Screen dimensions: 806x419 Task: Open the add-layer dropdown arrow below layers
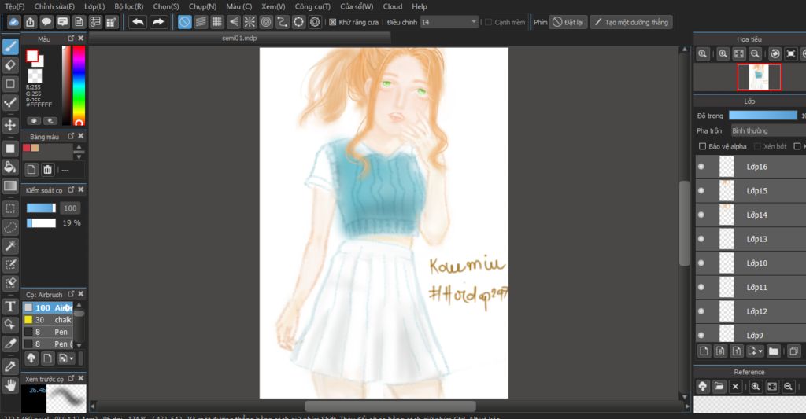(760, 351)
